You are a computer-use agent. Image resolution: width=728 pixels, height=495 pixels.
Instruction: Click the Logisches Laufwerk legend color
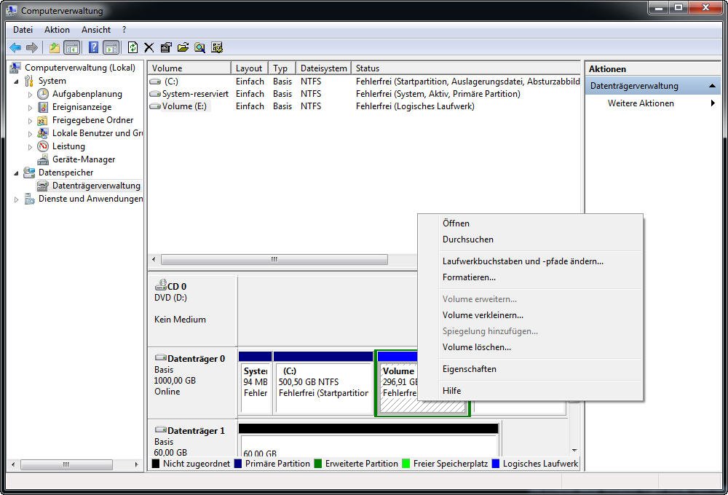pos(495,464)
